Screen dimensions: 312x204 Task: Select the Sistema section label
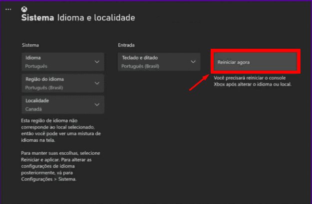[x=30, y=45]
